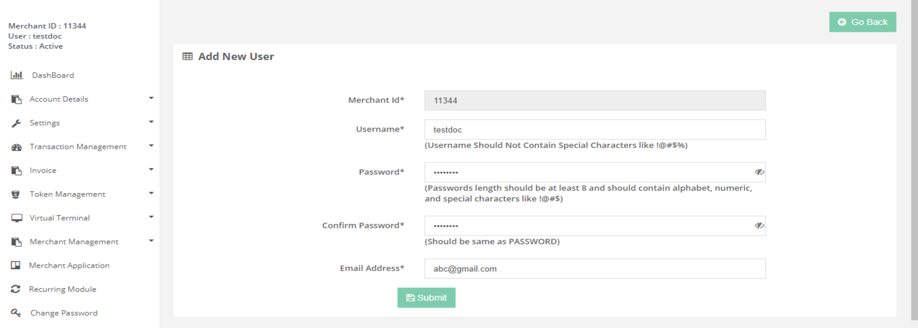Open the Merchant Application page

[69, 265]
